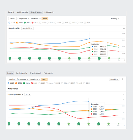Switch to General tab in the top panel
Image resolution: width=133 pixels, height=140 pixels.
click(x=11, y=12)
